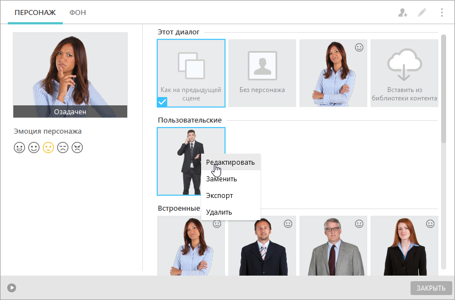Select the highlighted neutral emotion face

48,148
